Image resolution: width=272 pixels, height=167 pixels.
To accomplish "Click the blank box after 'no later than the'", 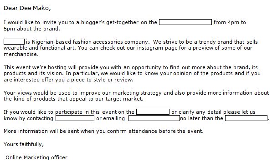I will point(246,118).
